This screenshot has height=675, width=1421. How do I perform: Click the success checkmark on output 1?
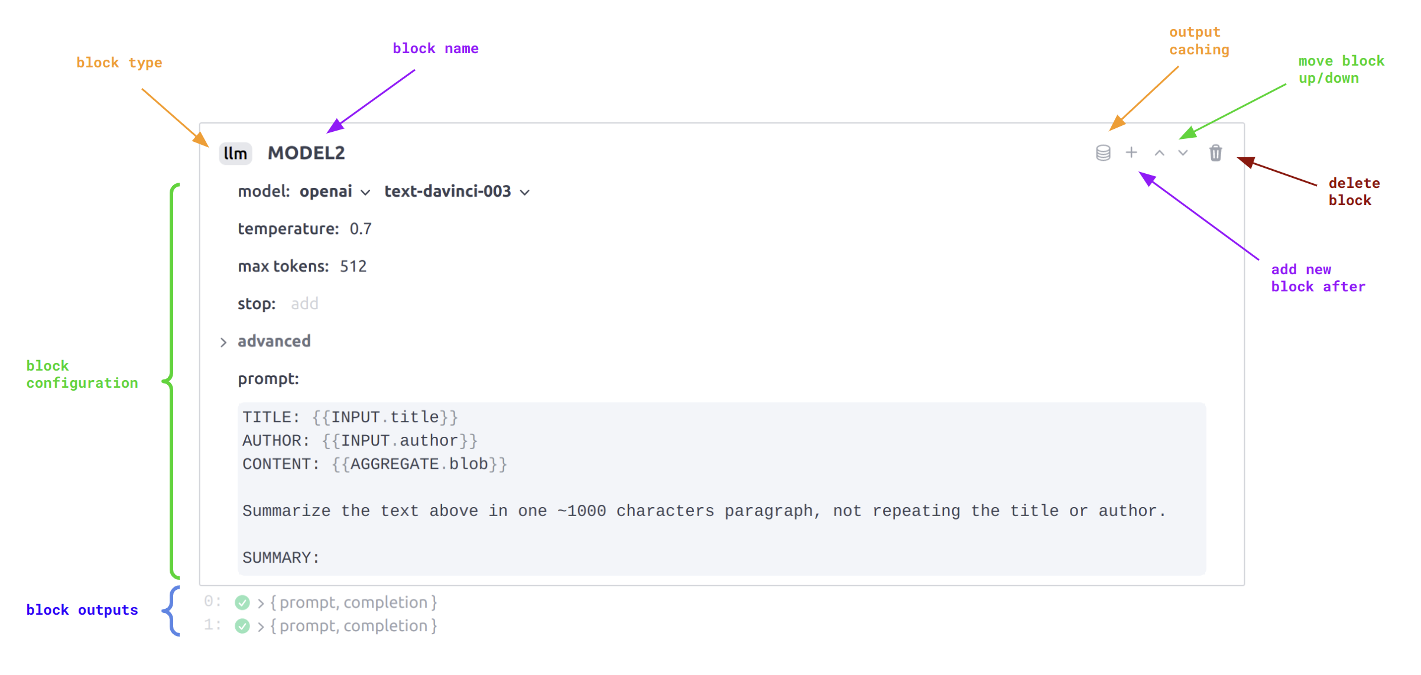[241, 625]
